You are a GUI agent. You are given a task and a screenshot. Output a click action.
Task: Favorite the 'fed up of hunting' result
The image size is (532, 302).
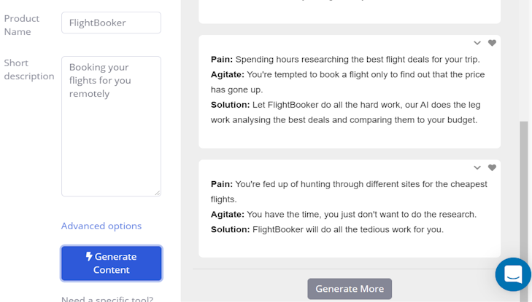click(492, 168)
